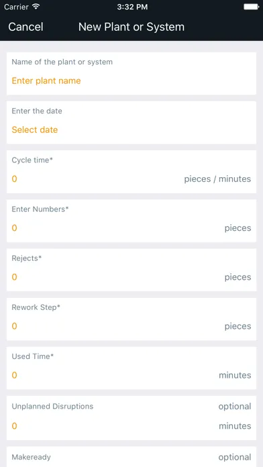
Task: Tap the Cancel button
Action: (x=25, y=27)
